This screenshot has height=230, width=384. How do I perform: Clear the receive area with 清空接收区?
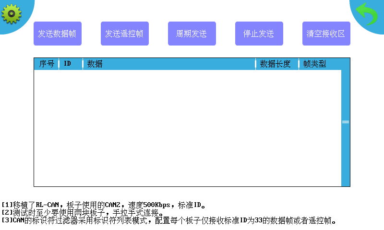[x=326, y=34]
